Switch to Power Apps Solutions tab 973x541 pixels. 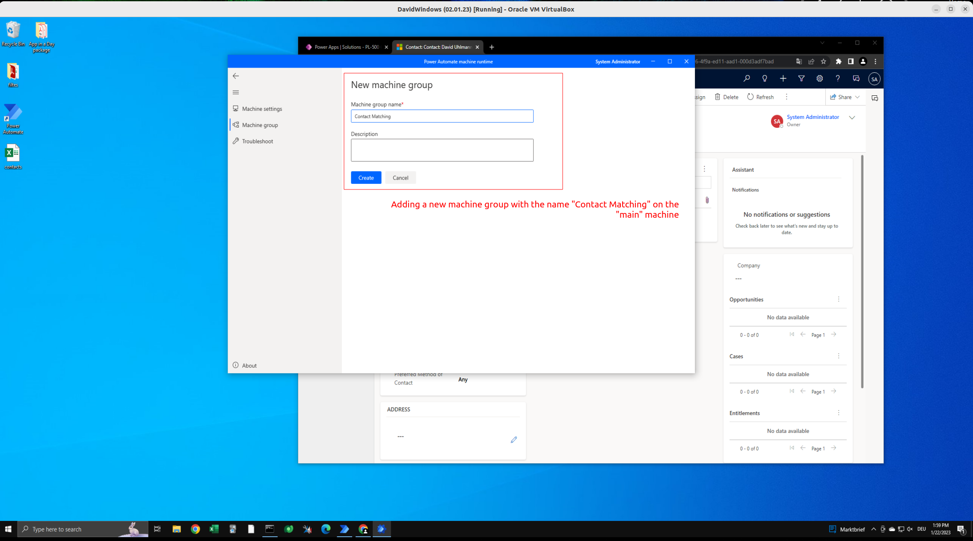pos(346,47)
